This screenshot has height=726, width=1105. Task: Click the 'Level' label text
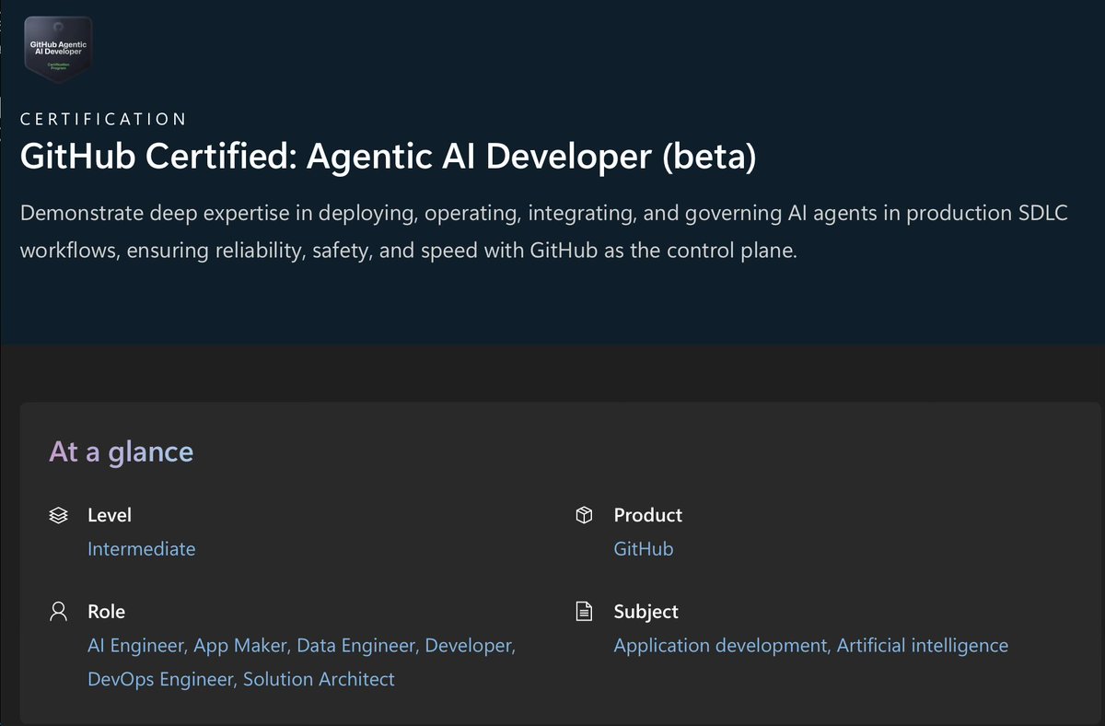tap(110, 515)
